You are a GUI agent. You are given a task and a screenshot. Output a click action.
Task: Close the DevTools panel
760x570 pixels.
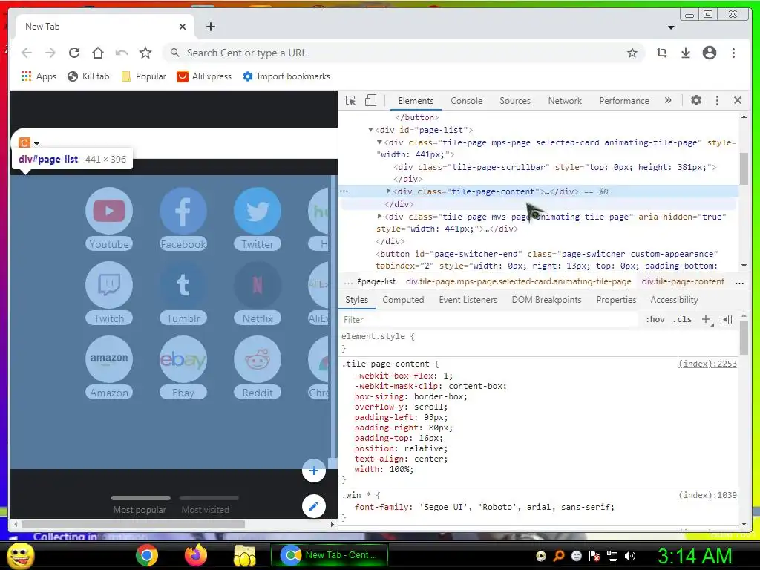click(x=738, y=100)
